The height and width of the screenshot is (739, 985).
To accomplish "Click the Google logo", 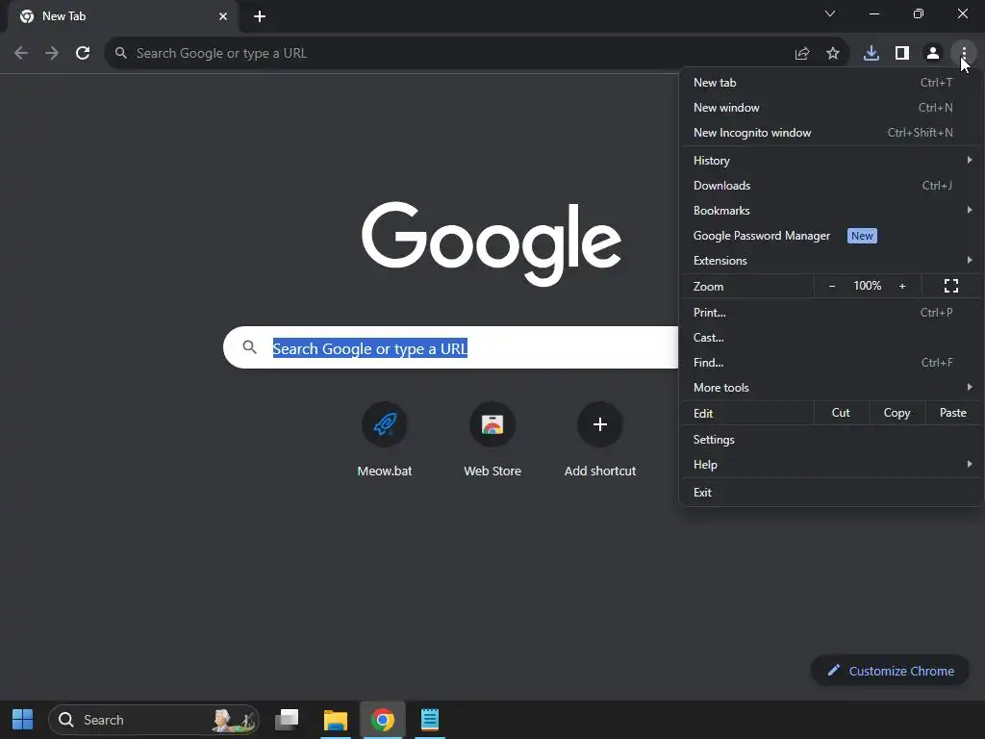I will (x=492, y=243).
